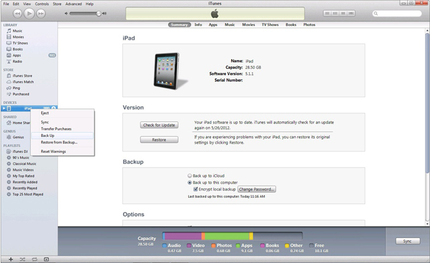Click the Home Sharing house icon
Image resolution: width=430 pixels, height=263 pixels.
click(9, 123)
